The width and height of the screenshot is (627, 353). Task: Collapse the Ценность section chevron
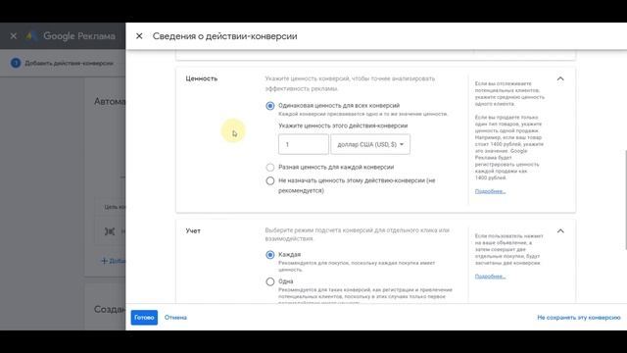point(560,78)
